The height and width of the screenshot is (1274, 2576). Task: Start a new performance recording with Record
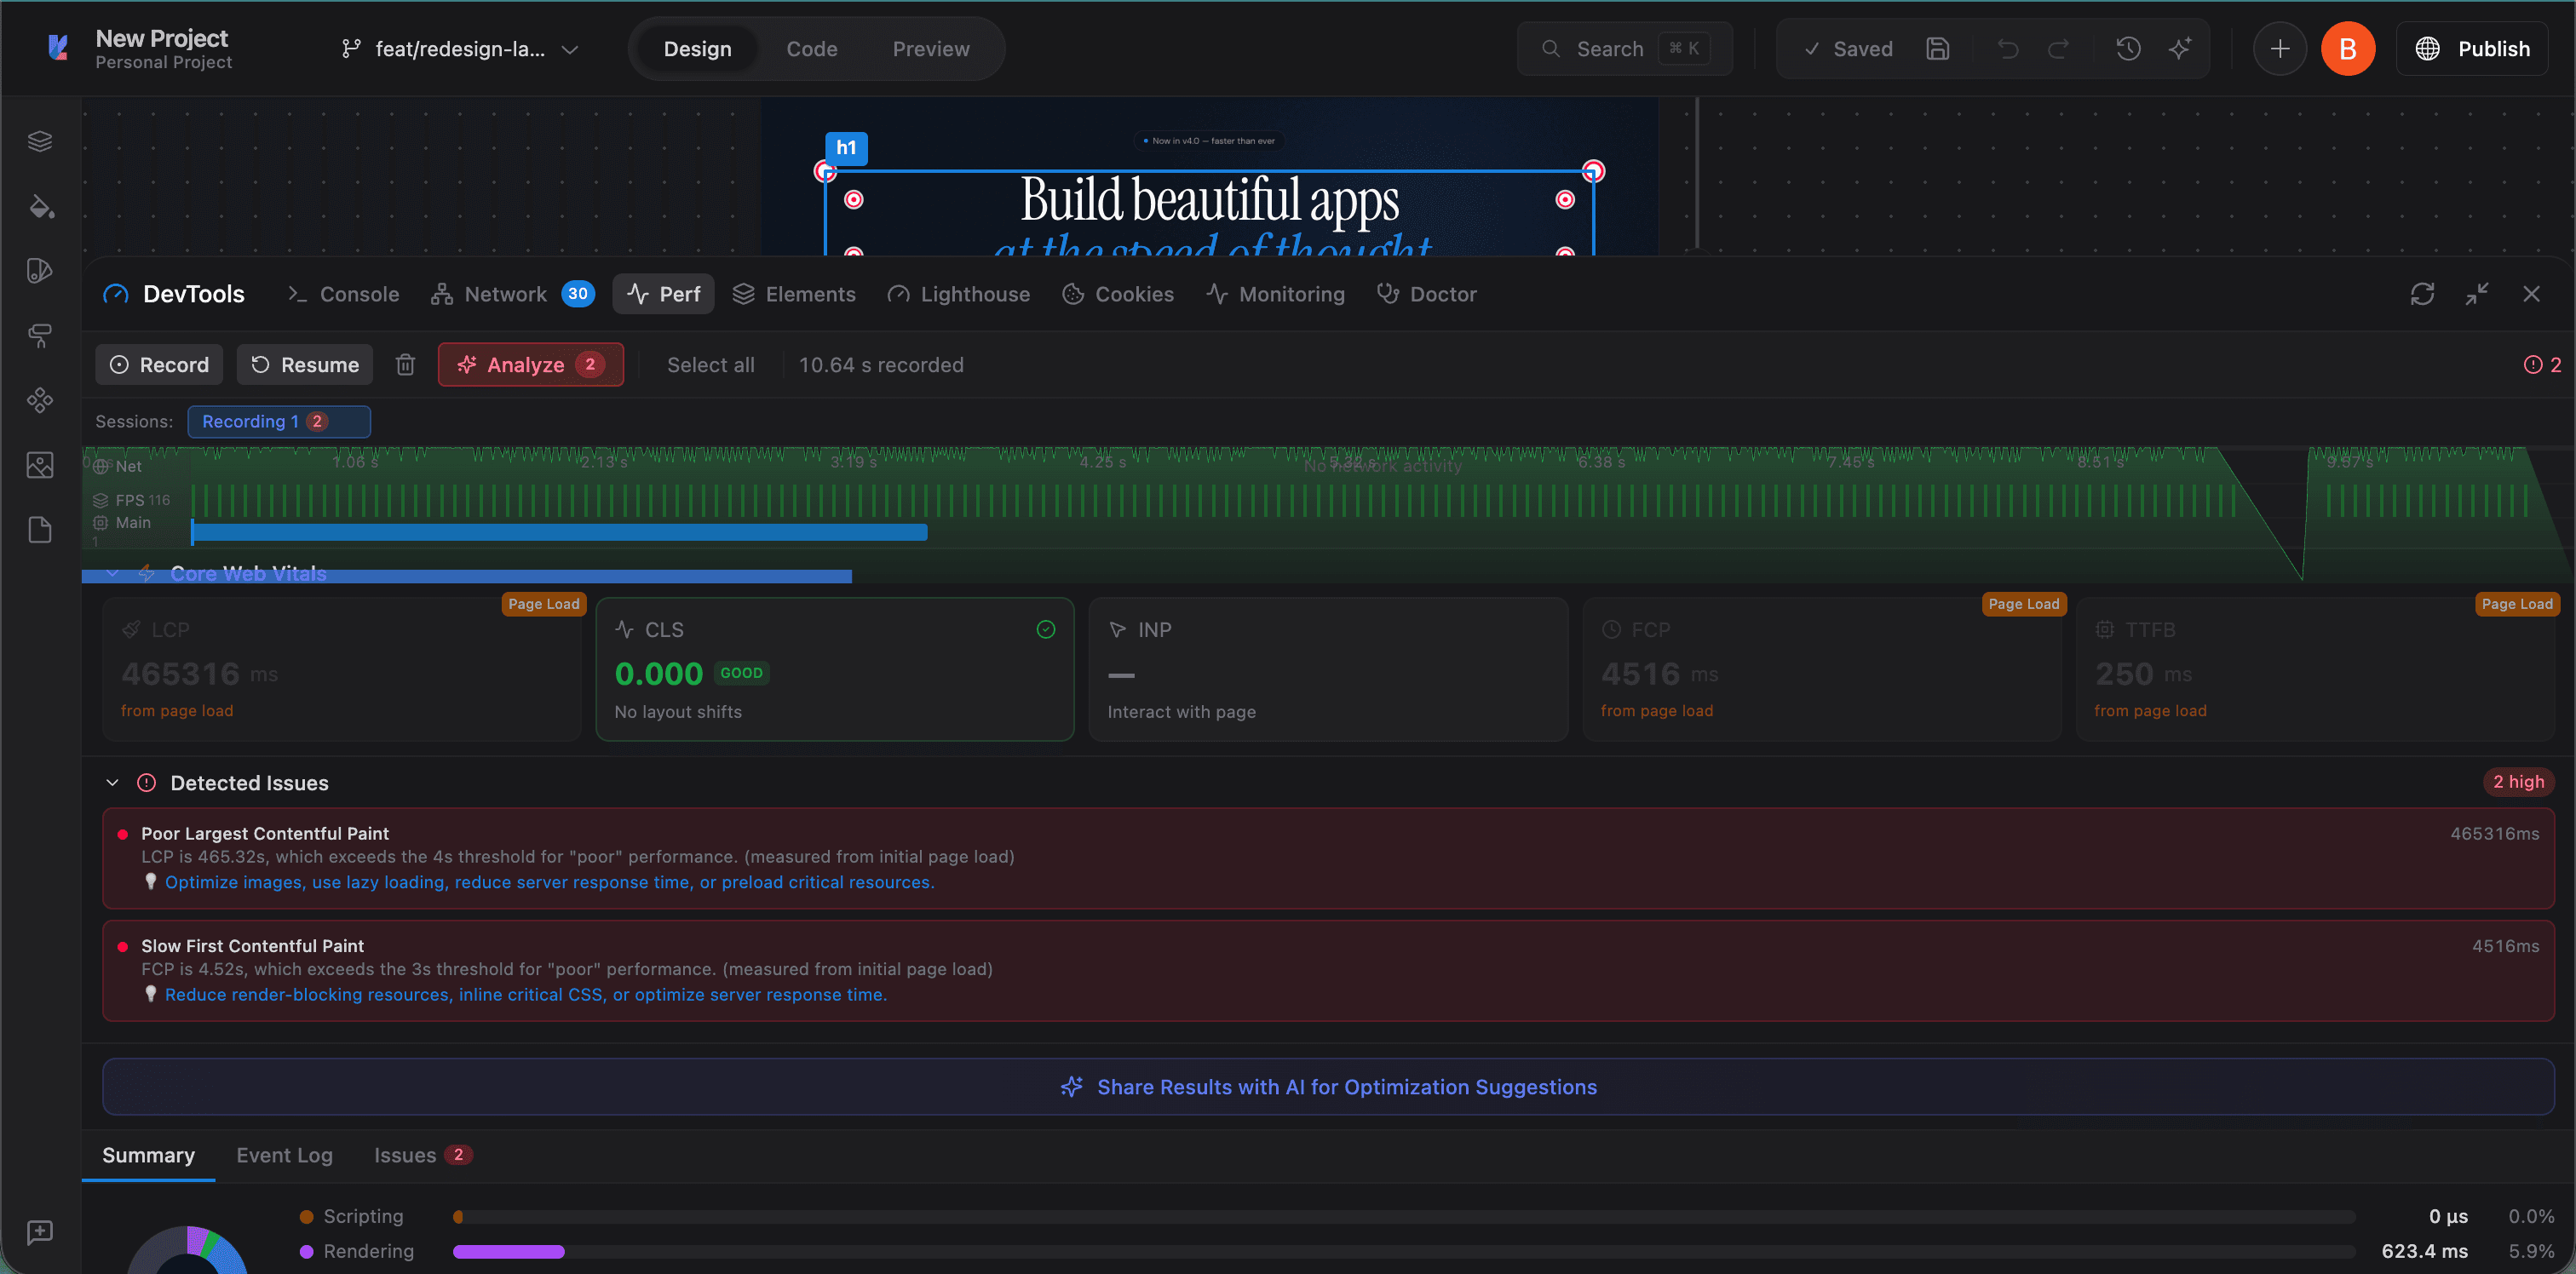[x=158, y=364]
